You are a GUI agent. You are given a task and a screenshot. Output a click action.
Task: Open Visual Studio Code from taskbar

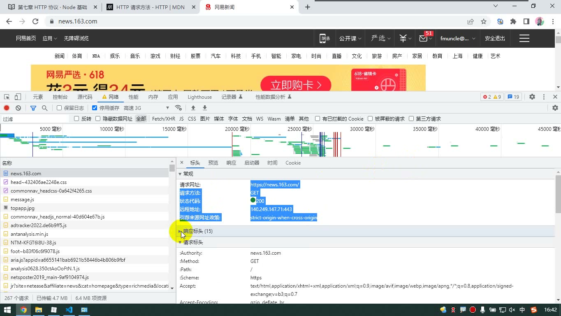click(69, 310)
